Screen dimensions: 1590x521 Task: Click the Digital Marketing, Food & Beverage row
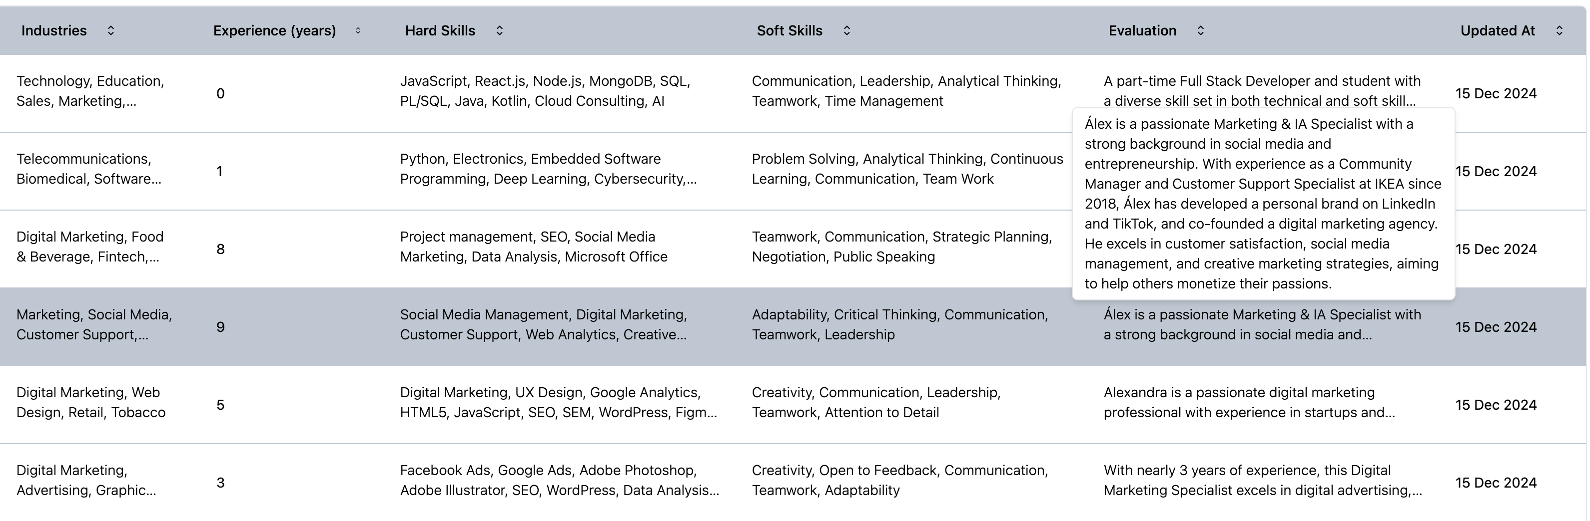click(90, 247)
